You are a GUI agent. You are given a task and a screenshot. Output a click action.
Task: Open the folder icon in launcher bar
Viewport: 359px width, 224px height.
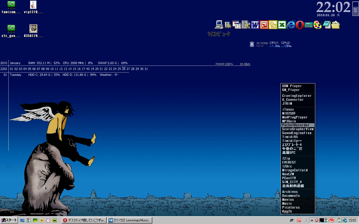[x=336, y=25]
